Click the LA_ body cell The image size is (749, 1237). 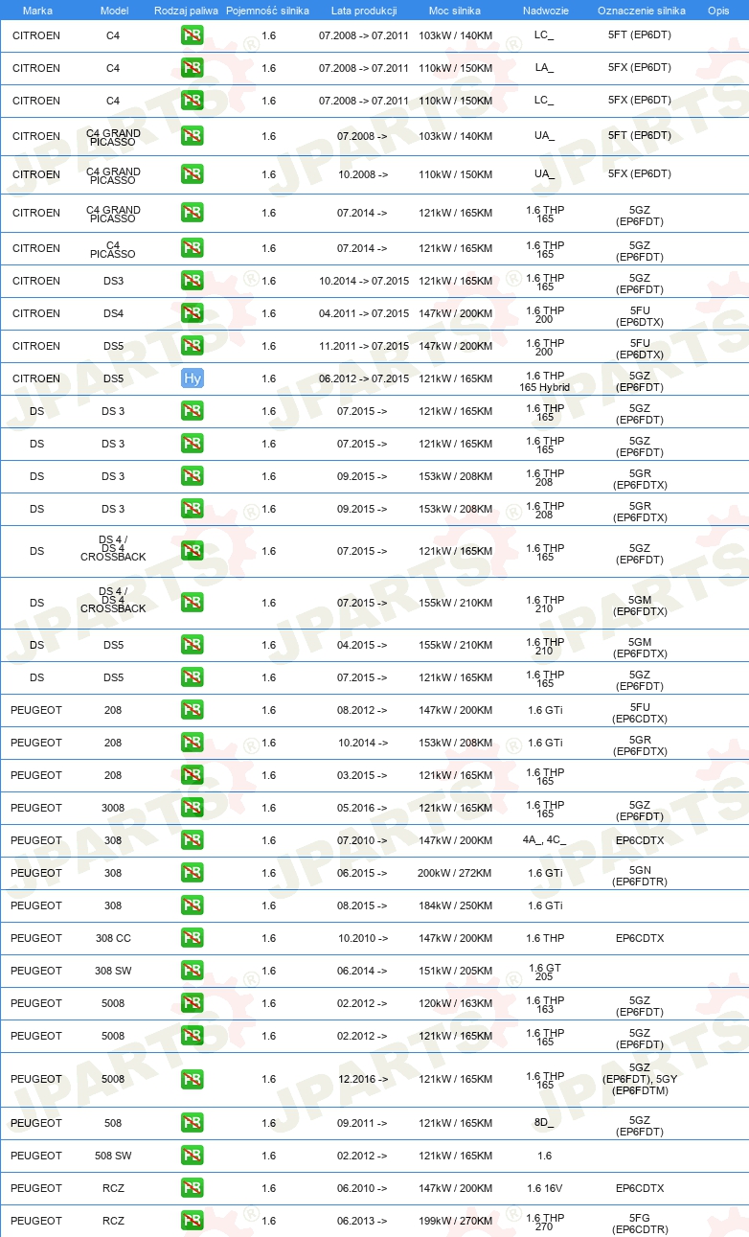coord(544,68)
